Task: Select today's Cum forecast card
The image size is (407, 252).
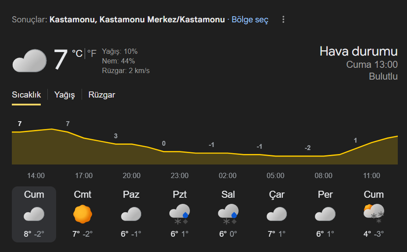Action: coord(34,214)
